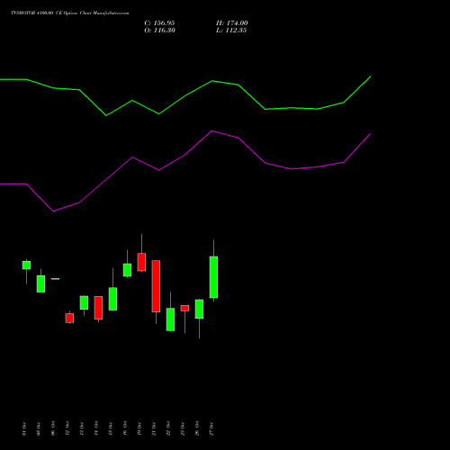Select the close value C: 156.95
Viewport: 450px width, 450px height.
(x=159, y=23)
